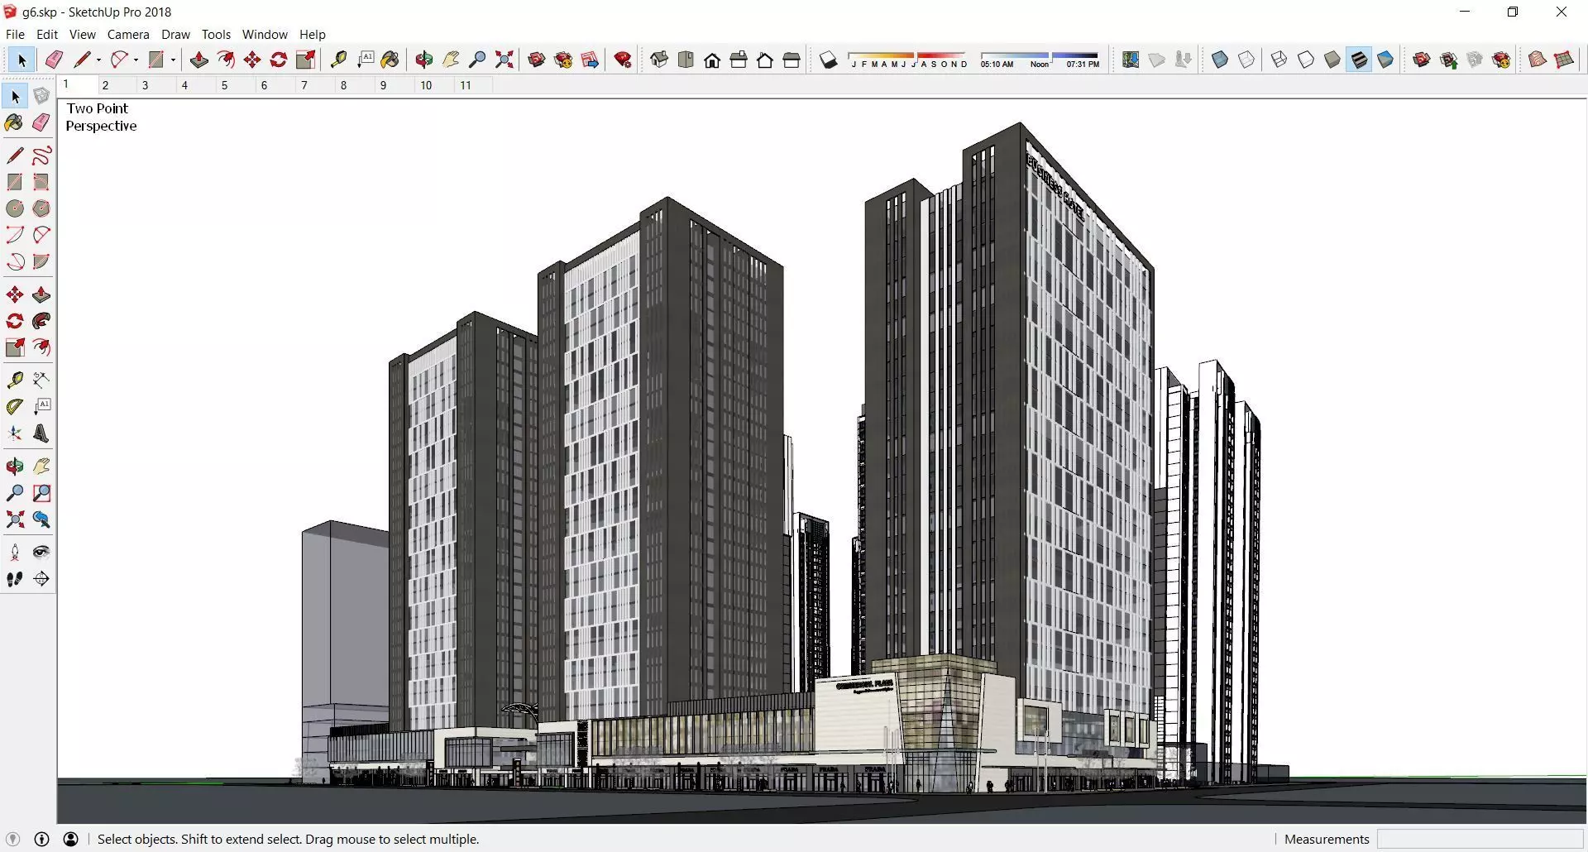This screenshot has width=1588, height=852.
Task: Toggle Back Edges style
Action: tap(1246, 60)
